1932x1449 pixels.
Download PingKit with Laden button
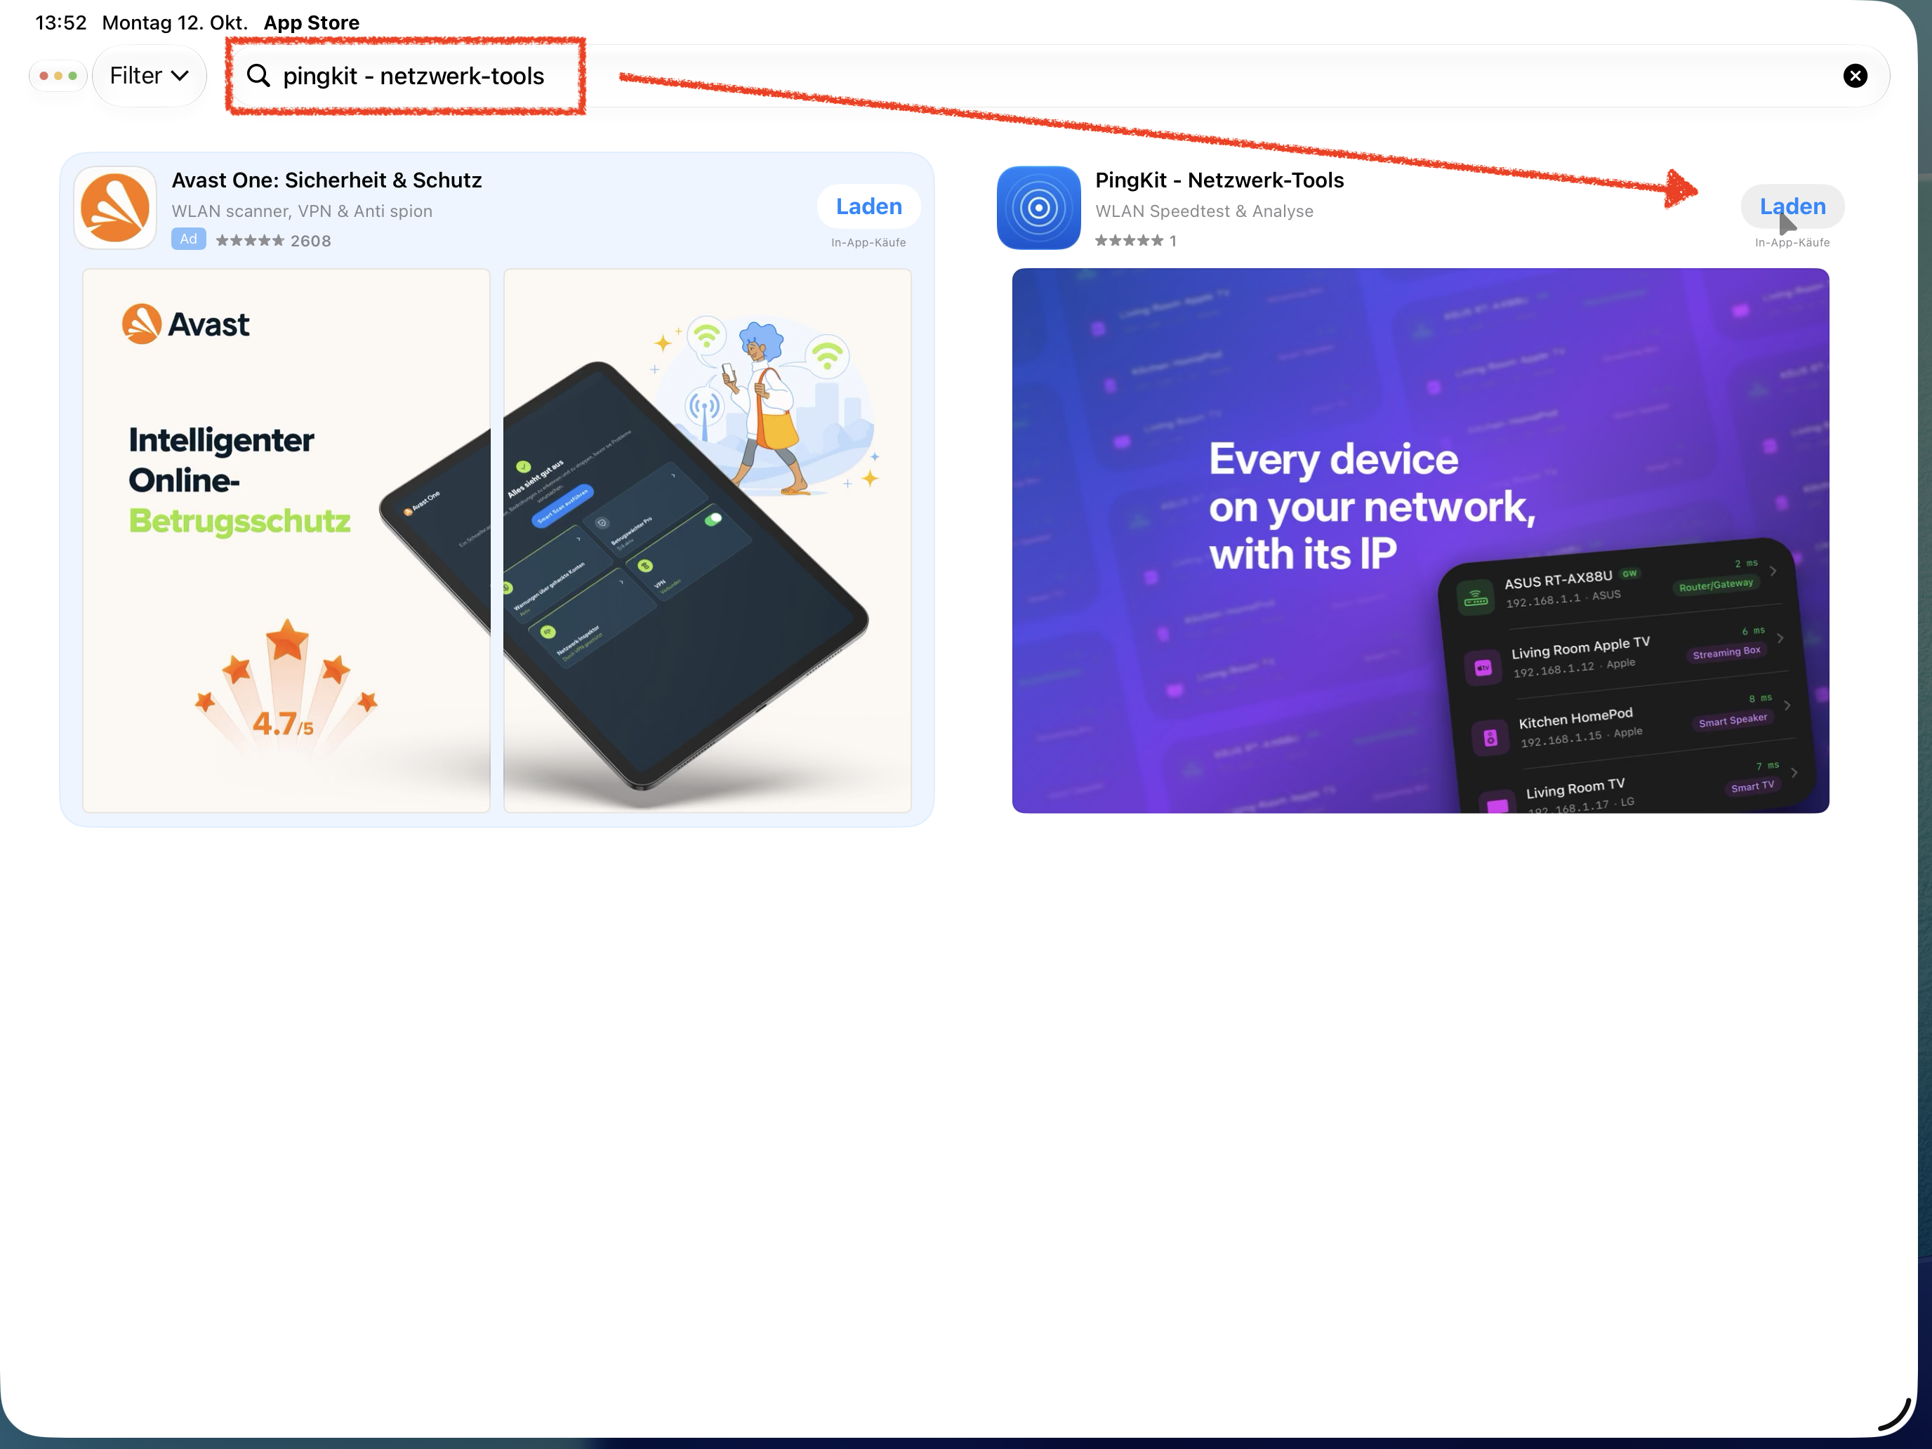[1792, 206]
